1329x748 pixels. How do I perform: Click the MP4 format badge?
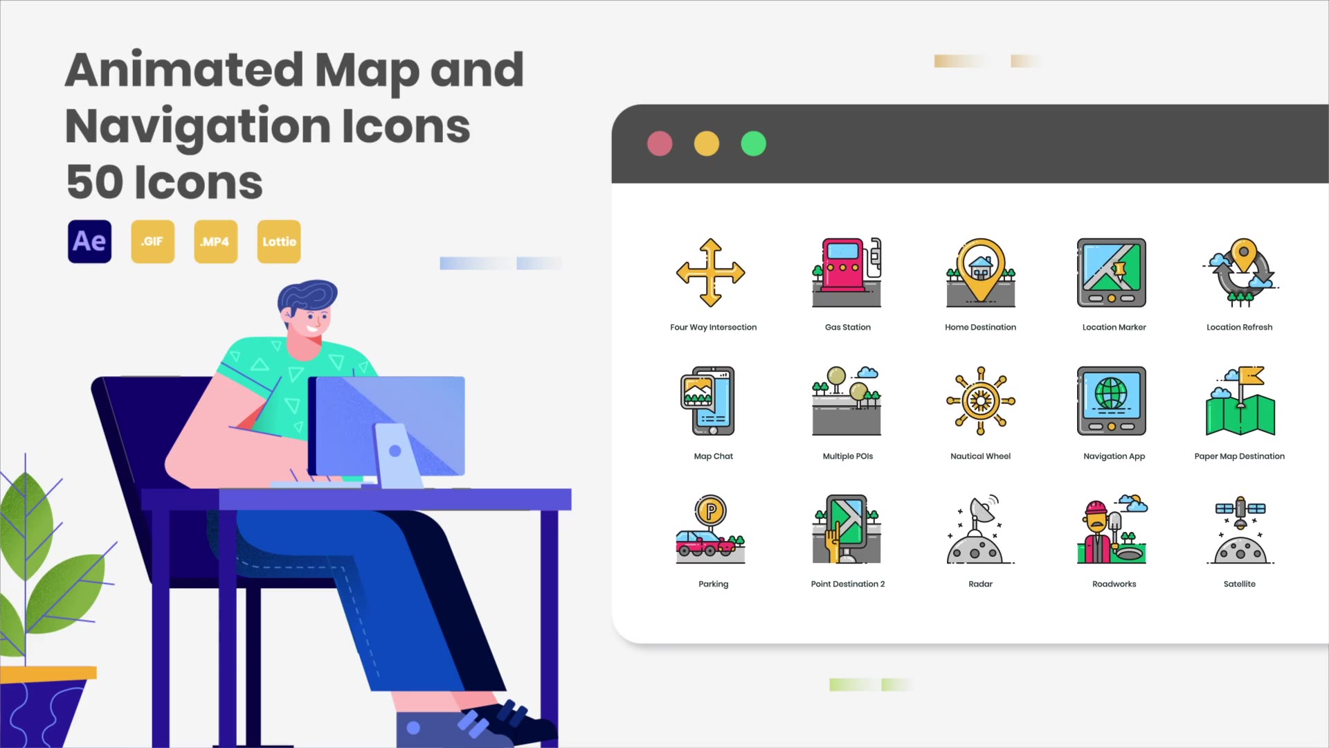(x=215, y=241)
